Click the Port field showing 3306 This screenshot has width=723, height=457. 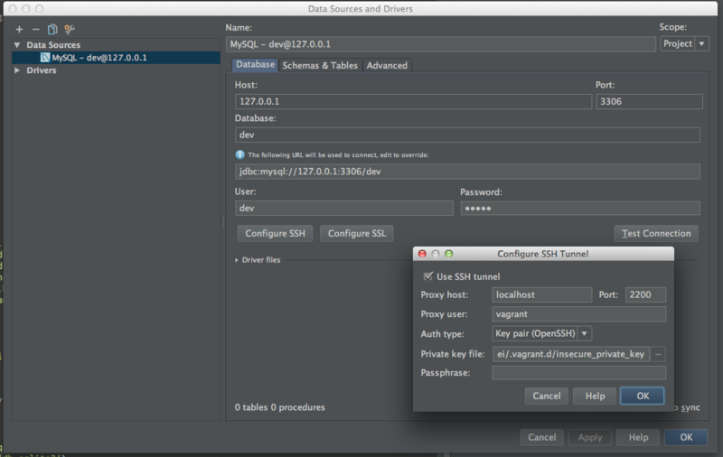649,101
